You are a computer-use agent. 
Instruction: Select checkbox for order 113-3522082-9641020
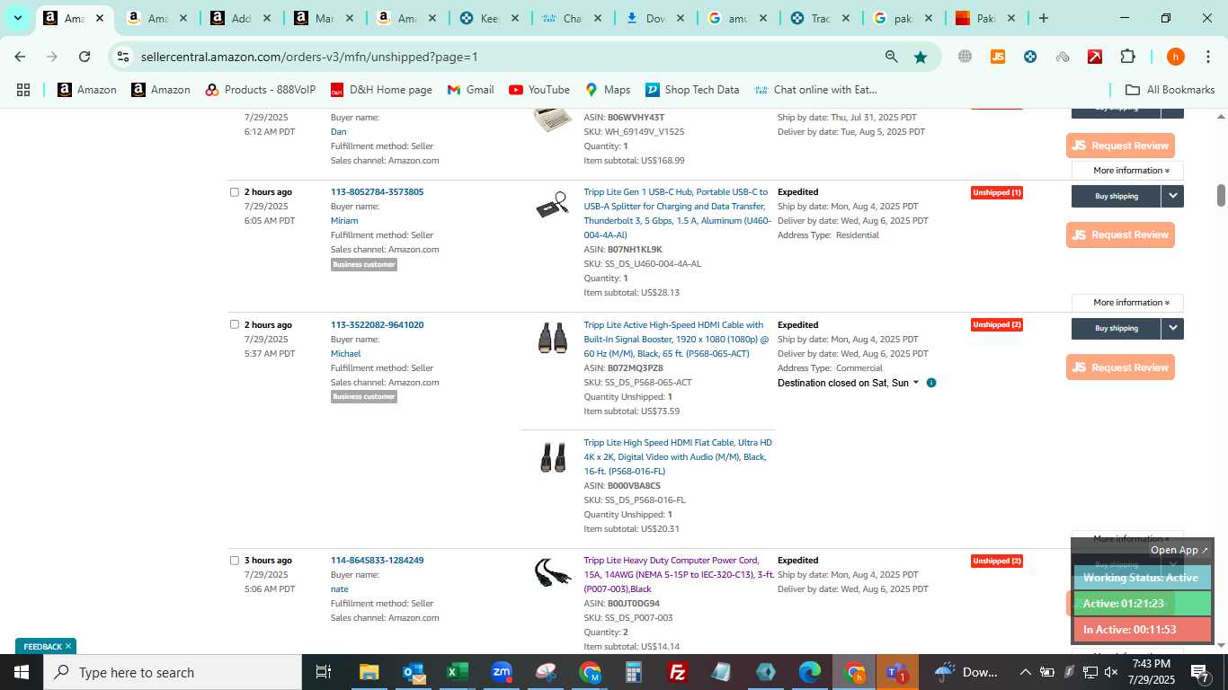[x=235, y=324]
